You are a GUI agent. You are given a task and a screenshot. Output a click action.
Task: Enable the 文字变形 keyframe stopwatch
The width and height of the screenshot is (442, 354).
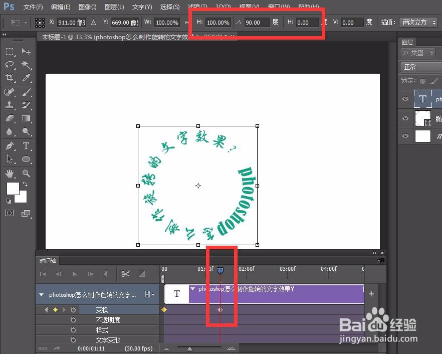(x=73, y=339)
